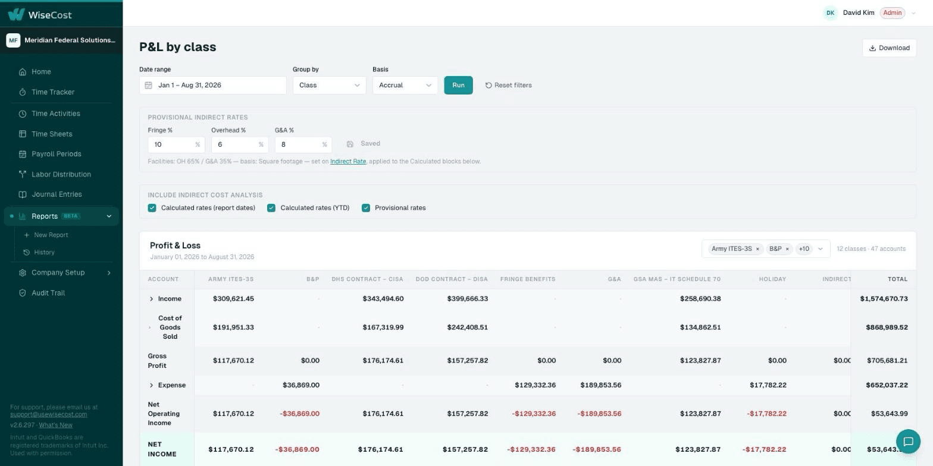Click the Meridian Federal Solutions company switcher
The height and width of the screenshot is (466, 933).
click(61, 40)
